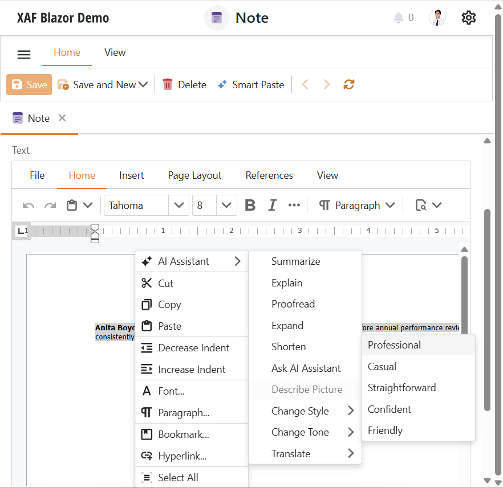Viewport: 503px width, 488px height.
Task: Expand the Change Tone submenu
Action: pos(305,432)
